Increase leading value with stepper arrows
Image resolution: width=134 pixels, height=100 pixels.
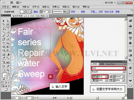114,76
